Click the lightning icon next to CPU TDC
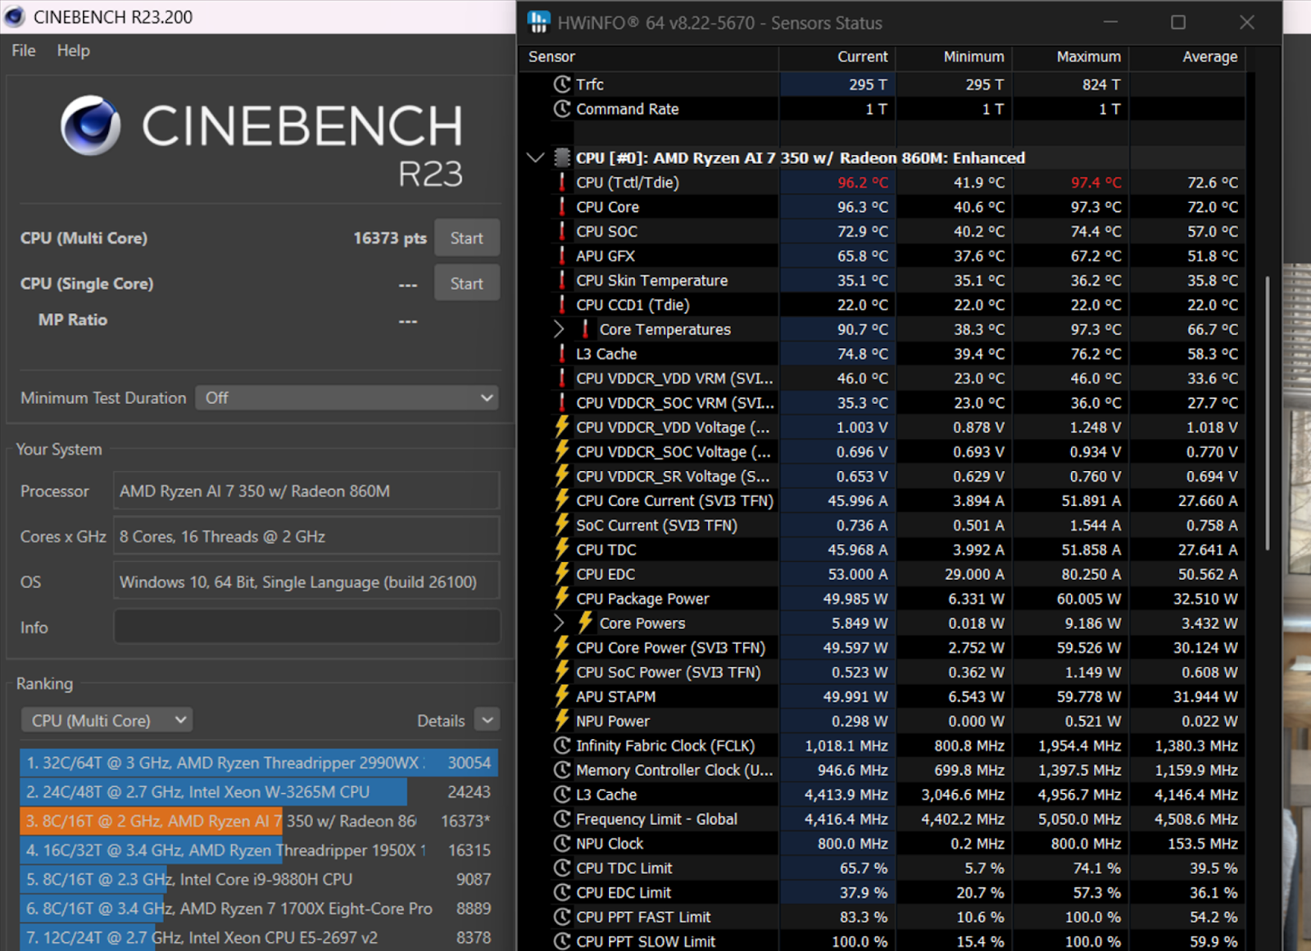 click(x=562, y=550)
